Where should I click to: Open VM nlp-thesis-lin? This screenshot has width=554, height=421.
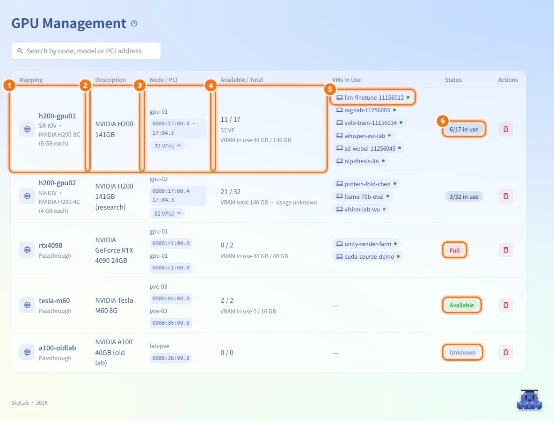pyautogui.click(x=360, y=161)
